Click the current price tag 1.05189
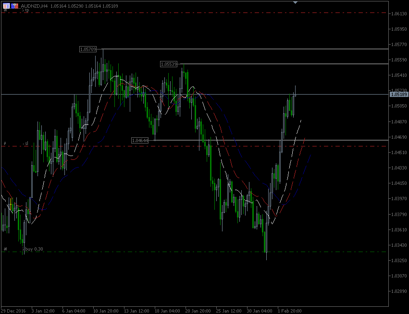409x314 pixels. tap(399, 94)
